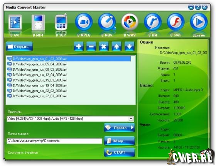Start conversion with the СТАРТ button

[120, 152]
